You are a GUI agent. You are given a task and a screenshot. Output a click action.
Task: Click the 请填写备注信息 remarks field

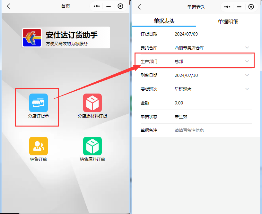coord(189,130)
